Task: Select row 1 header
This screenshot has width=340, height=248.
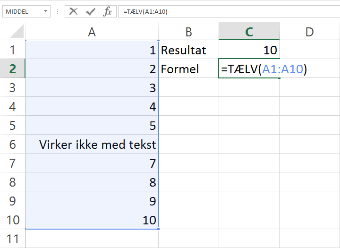Action: 12,50
